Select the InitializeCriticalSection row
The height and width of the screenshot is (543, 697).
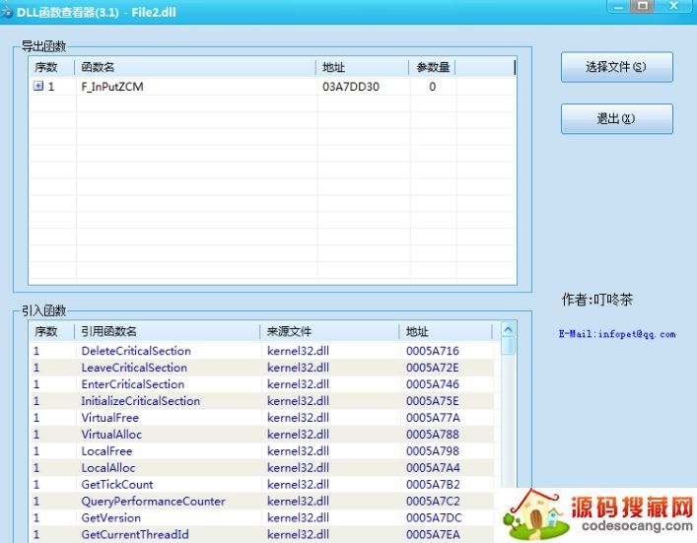click(x=140, y=401)
